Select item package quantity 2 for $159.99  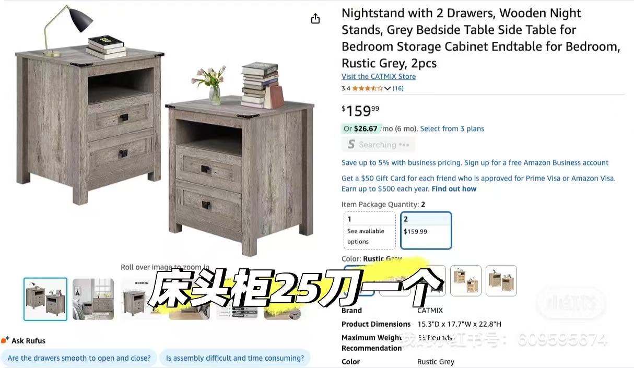[x=426, y=230]
